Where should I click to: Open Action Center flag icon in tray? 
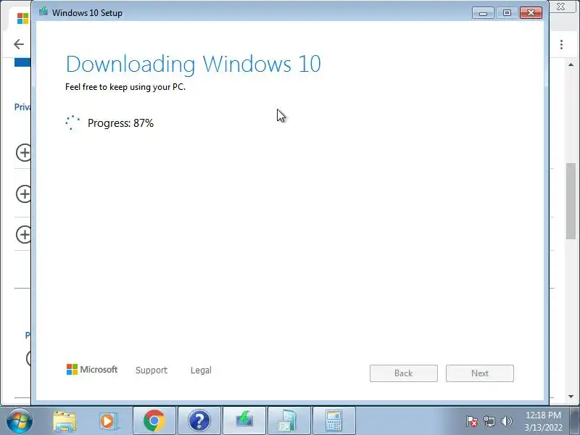click(472, 421)
